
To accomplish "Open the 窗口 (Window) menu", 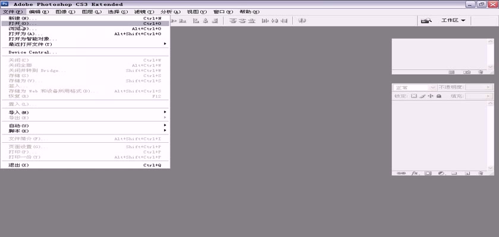I will pos(223,12).
